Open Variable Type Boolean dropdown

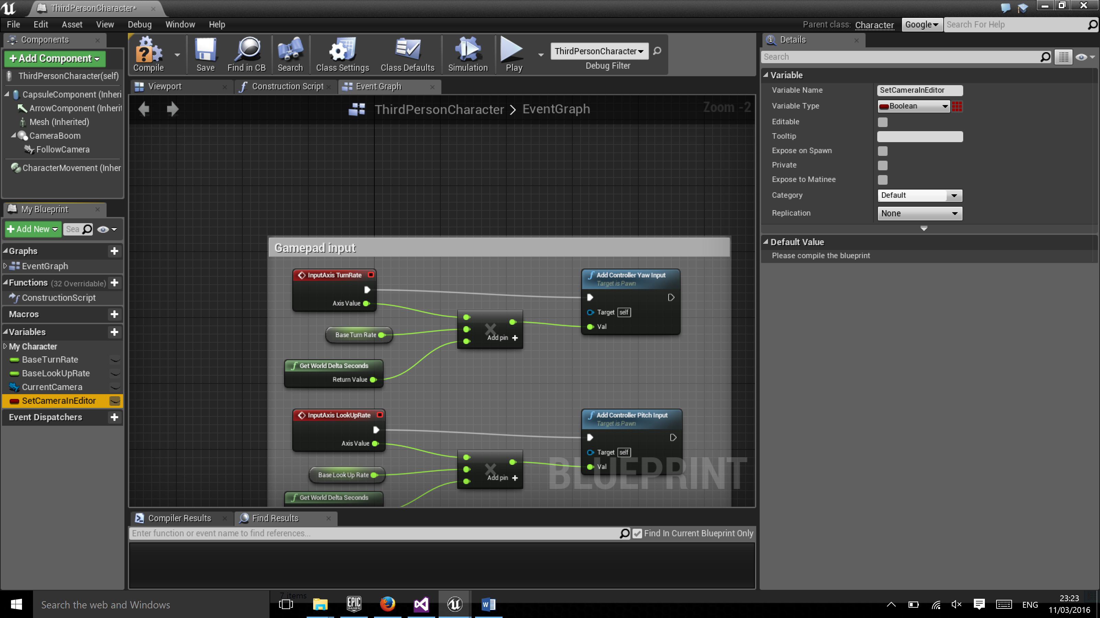pos(913,106)
